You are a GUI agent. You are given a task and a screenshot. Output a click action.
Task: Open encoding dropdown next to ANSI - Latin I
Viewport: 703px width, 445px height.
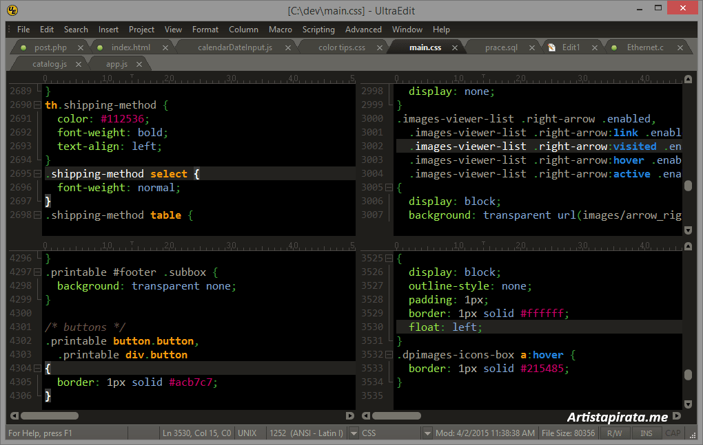click(354, 433)
